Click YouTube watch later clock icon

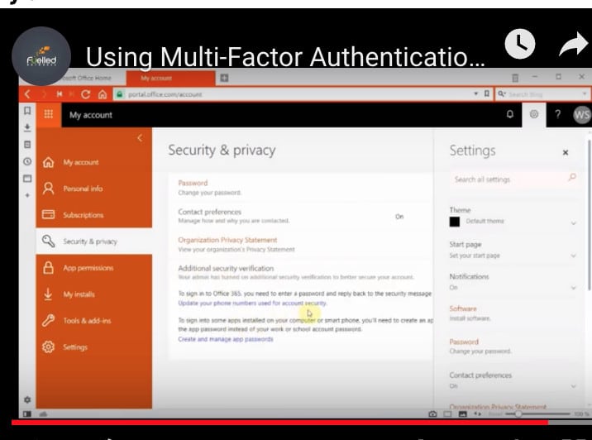[x=520, y=44]
